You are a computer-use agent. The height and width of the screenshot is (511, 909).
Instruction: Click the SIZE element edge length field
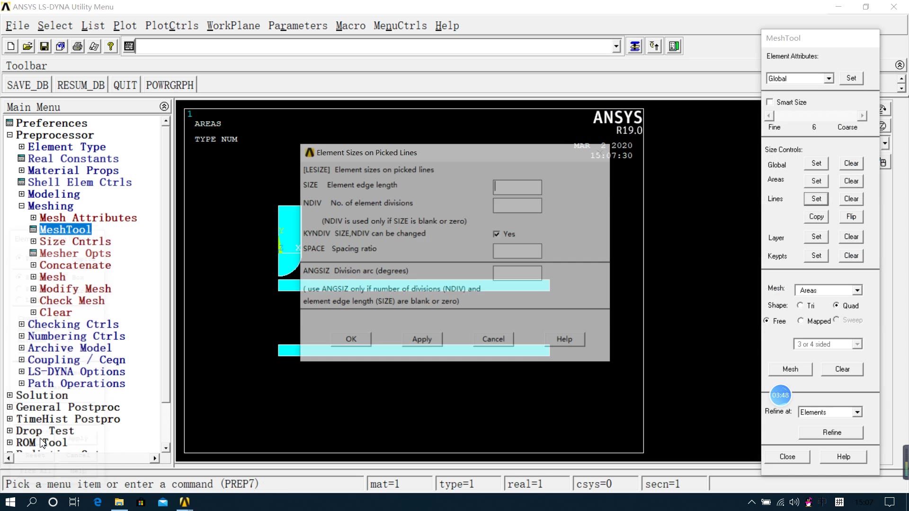517,187
